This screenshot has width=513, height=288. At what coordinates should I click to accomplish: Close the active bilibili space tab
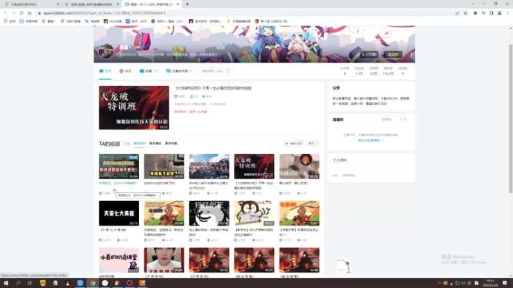178,4
